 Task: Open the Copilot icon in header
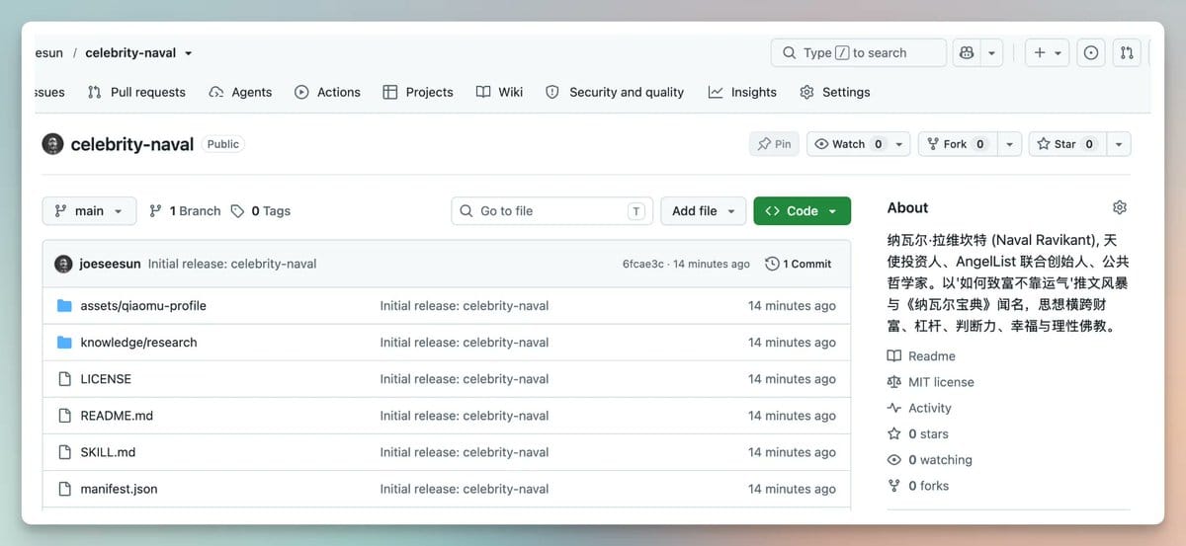coord(965,53)
